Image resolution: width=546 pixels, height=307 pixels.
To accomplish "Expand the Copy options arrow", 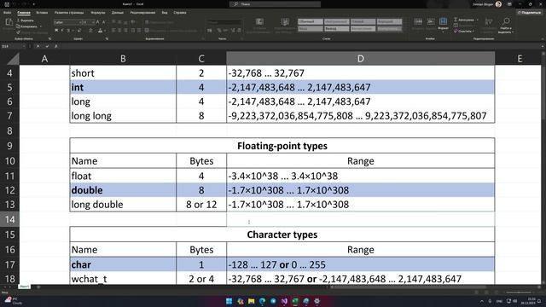I will pyautogui.click(x=41, y=26).
